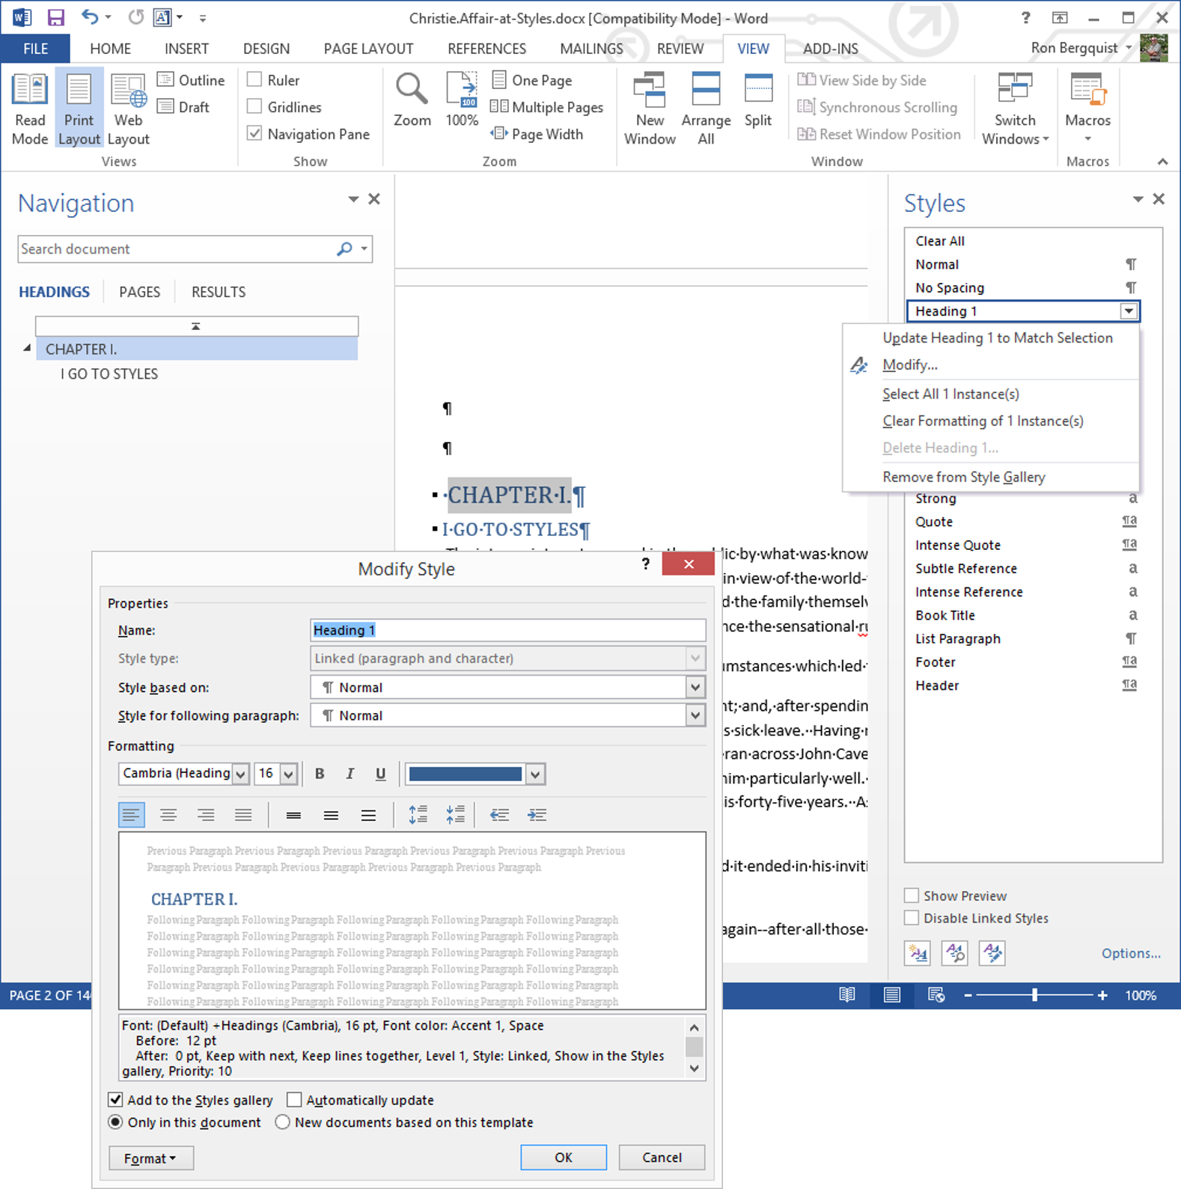Screen dimensions: 1181x1189
Task: Apply center alignment in Modify Style dialog
Action: click(168, 815)
